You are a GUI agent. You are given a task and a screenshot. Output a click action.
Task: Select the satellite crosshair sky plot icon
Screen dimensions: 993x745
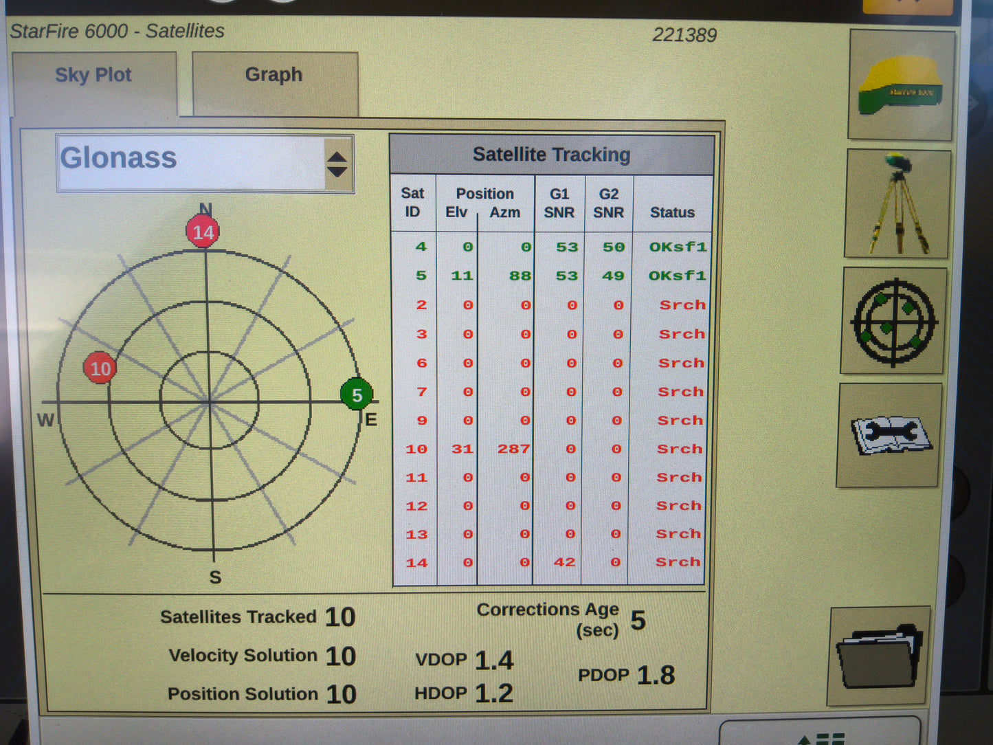pos(893,321)
